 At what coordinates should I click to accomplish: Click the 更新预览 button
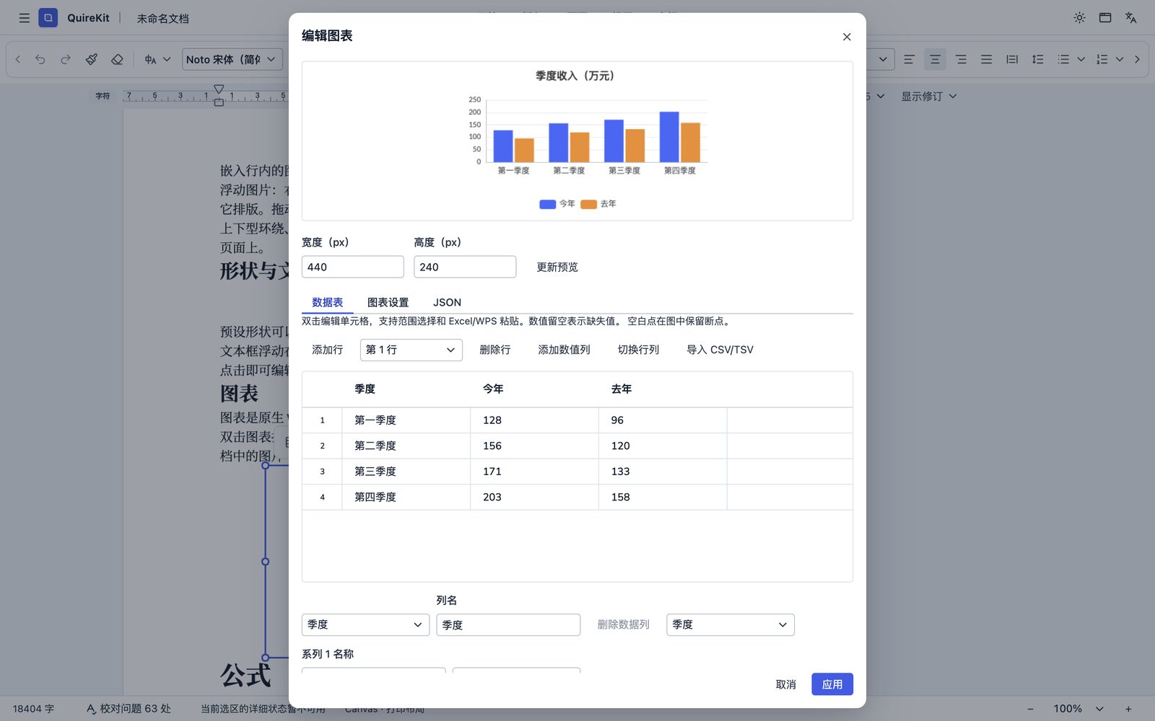(x=557, y=267)
